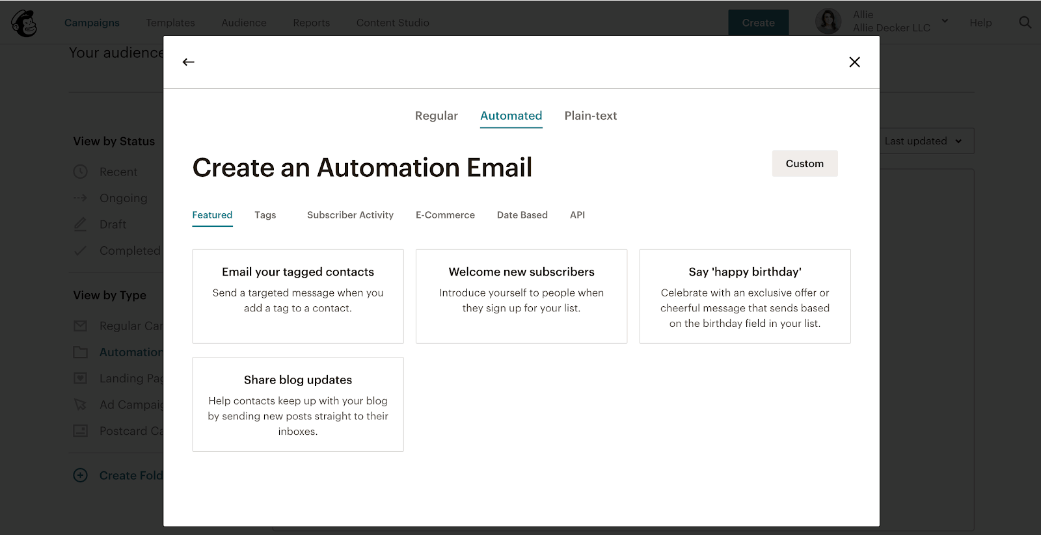Click the Create button in header

[x=759, y=23]
